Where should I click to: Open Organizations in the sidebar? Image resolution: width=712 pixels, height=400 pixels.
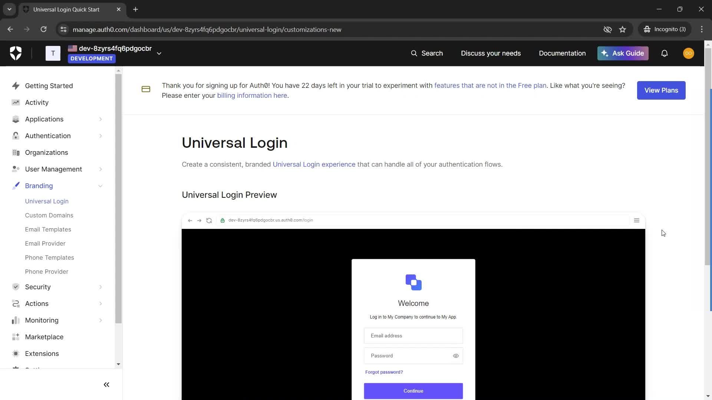point(46,153)
